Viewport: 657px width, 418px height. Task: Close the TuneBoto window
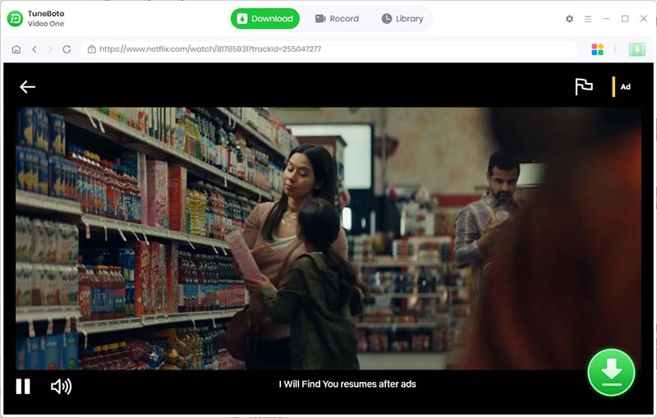pyautogui.click(x=644, y=19)
